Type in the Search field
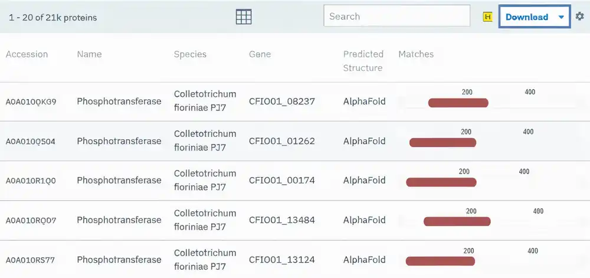 (396, 17)
